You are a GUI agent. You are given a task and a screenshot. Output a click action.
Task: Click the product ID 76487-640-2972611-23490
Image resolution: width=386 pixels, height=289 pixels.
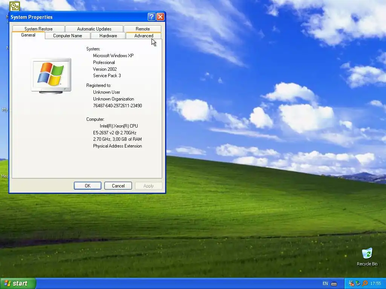coord(118,106)
